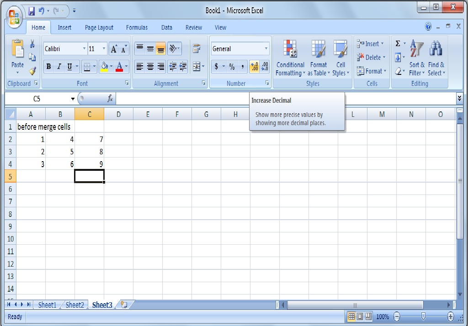468x326 pixels.
Task: Click the Merge & Center icon
Action: coord(196,66)
